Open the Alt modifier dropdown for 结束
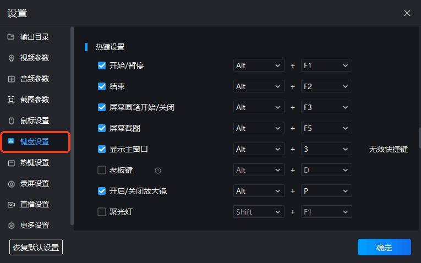 [259, 86]
